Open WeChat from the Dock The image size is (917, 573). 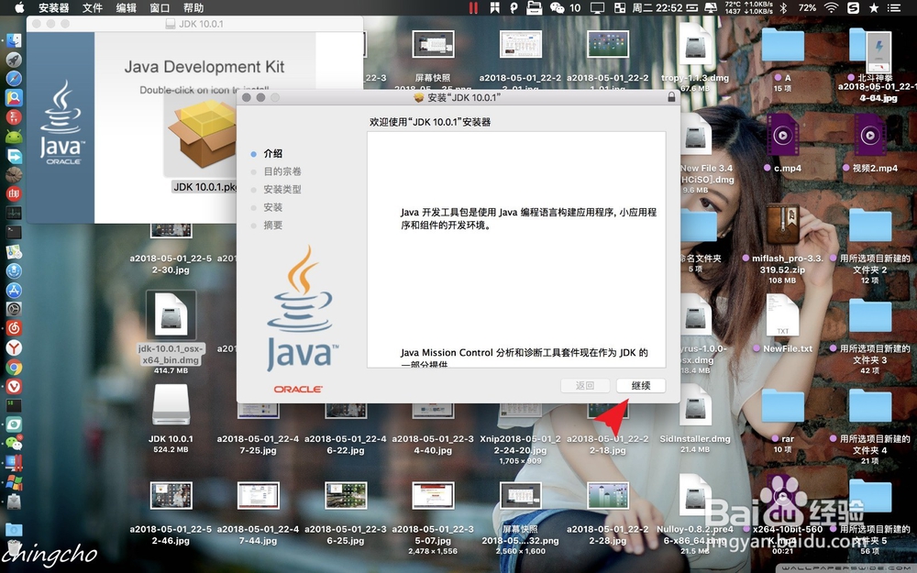(x=14, y=443)
